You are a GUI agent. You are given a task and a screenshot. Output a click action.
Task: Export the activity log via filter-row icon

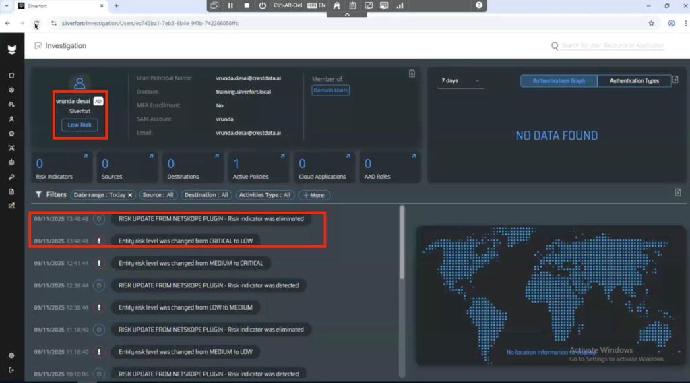click(678, 192)
